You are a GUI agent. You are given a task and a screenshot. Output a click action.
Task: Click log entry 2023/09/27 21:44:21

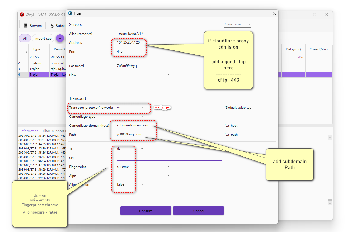(x=42, y=140)
